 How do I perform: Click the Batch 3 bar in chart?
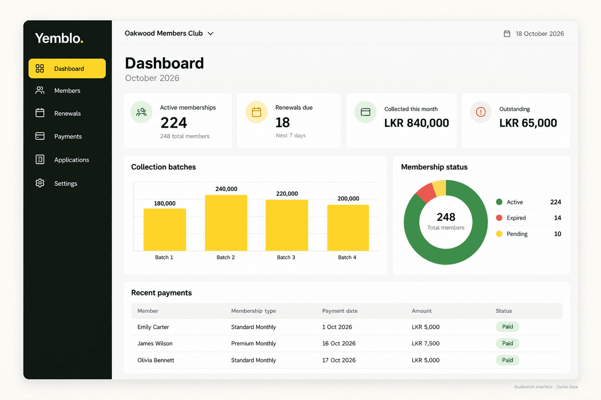coord(287,225)
